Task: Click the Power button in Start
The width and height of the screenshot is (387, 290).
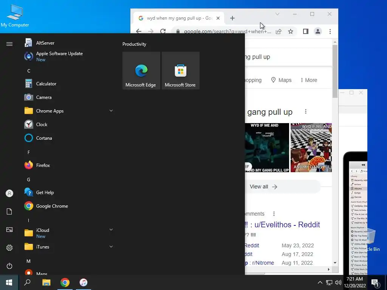Action: 9,266
